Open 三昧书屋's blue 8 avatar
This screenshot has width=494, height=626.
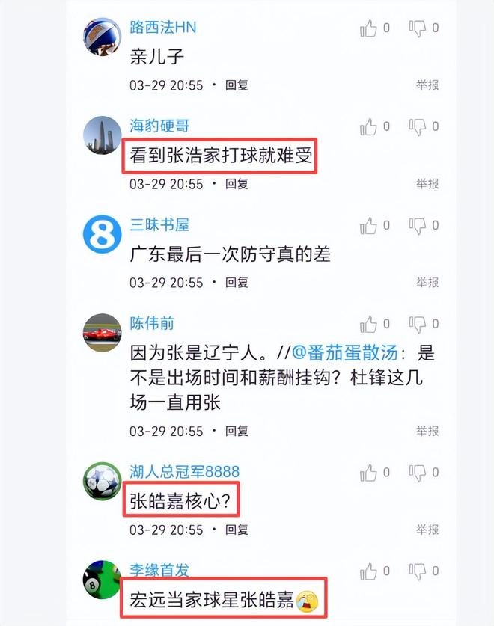point(102,234)
